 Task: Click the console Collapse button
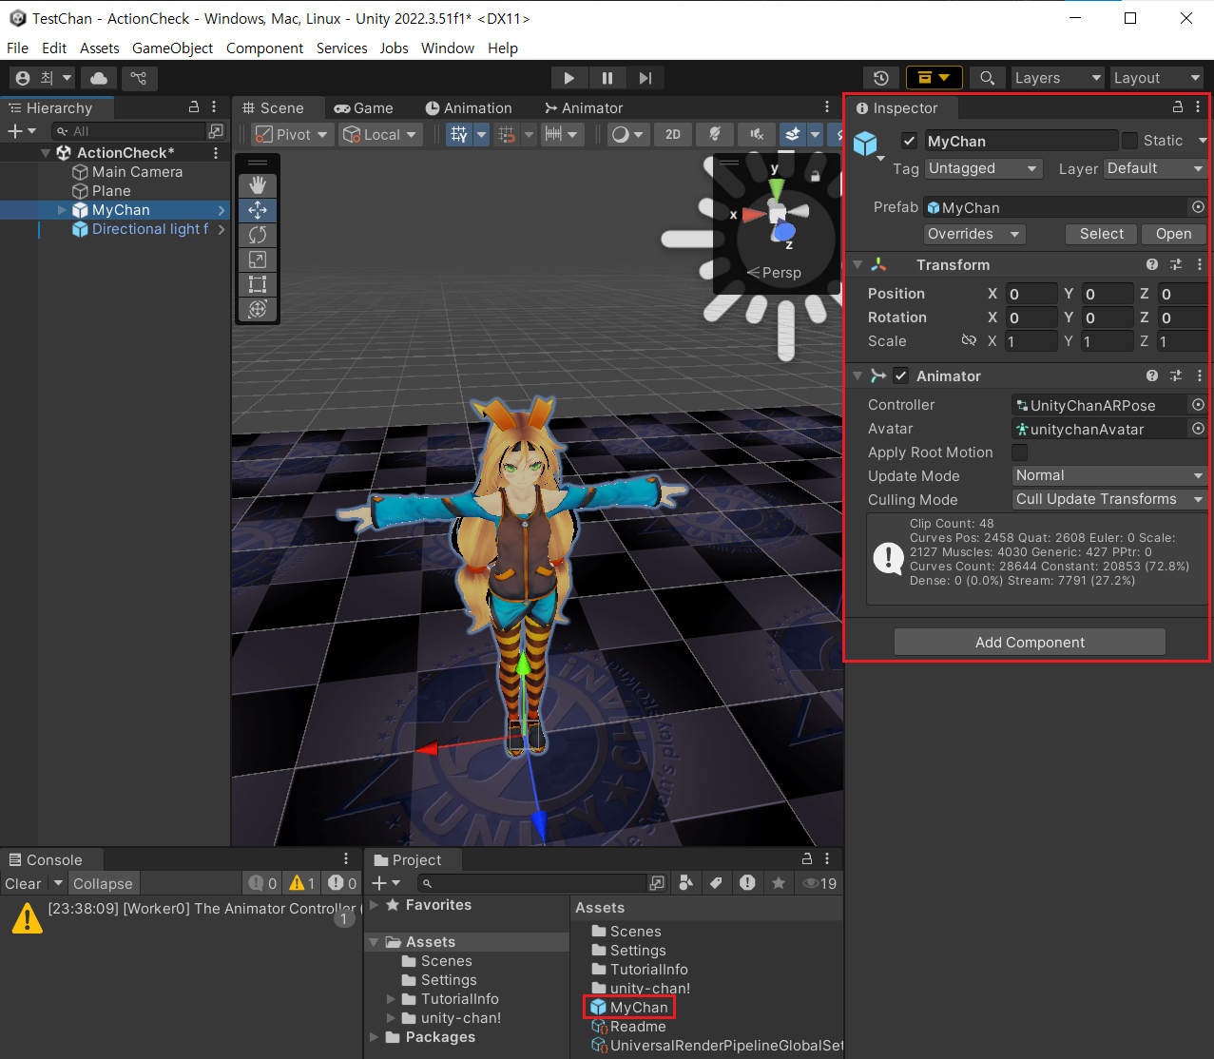pos(103,883)
